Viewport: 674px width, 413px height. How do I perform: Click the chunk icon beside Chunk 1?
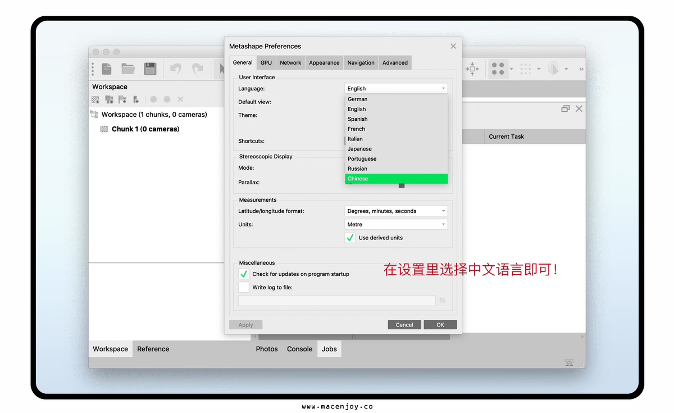click(104, 129)
